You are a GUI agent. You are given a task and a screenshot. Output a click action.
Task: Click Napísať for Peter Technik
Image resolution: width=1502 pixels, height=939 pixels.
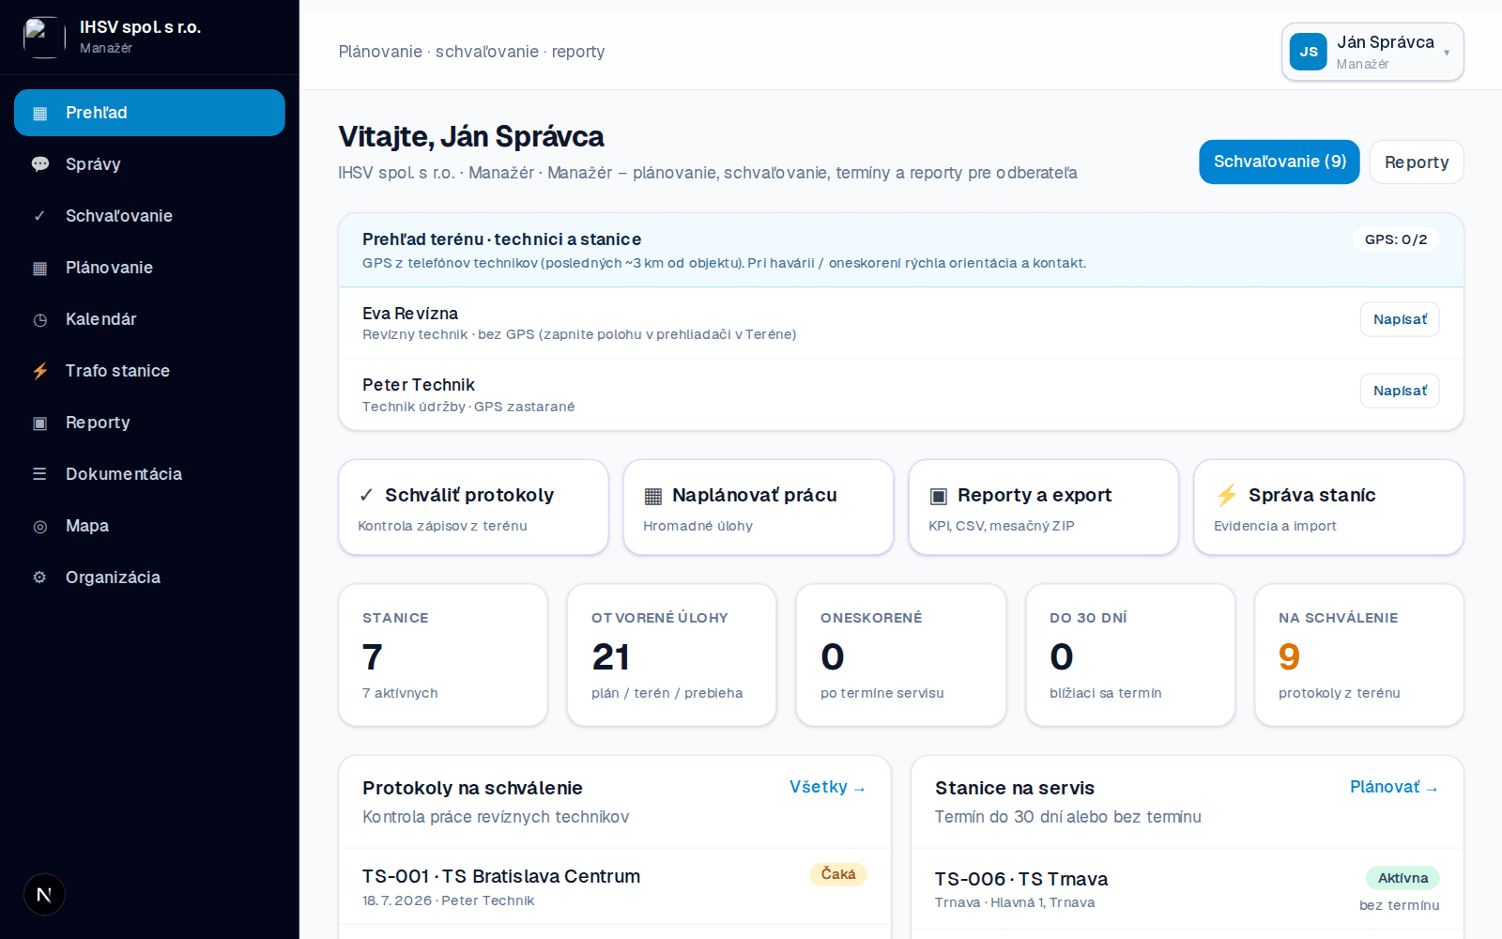(x=1400, y=391)
